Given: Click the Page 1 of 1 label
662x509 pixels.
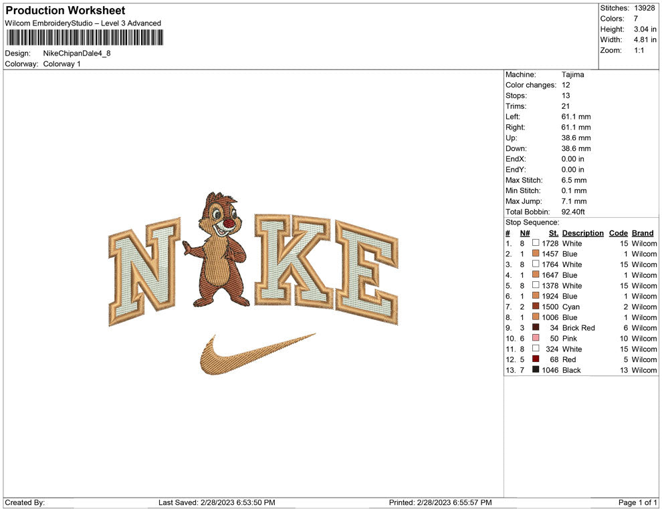Looking at the screenshot, I should (x=637, y=502).
